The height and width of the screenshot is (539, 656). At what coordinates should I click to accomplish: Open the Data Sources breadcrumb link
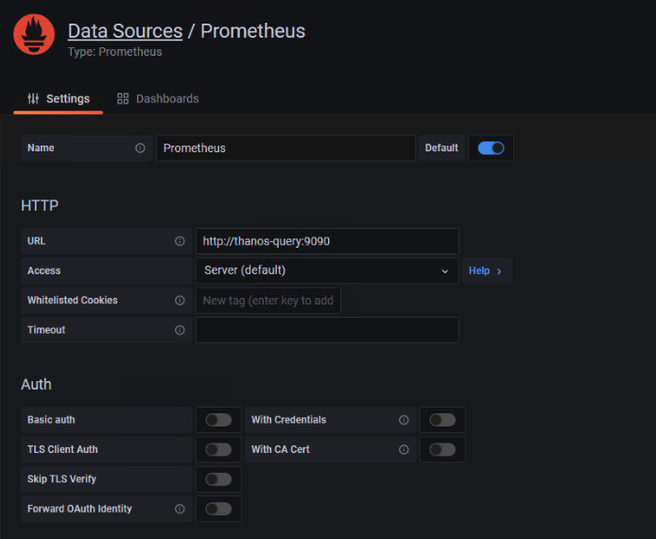pos(125,31)
